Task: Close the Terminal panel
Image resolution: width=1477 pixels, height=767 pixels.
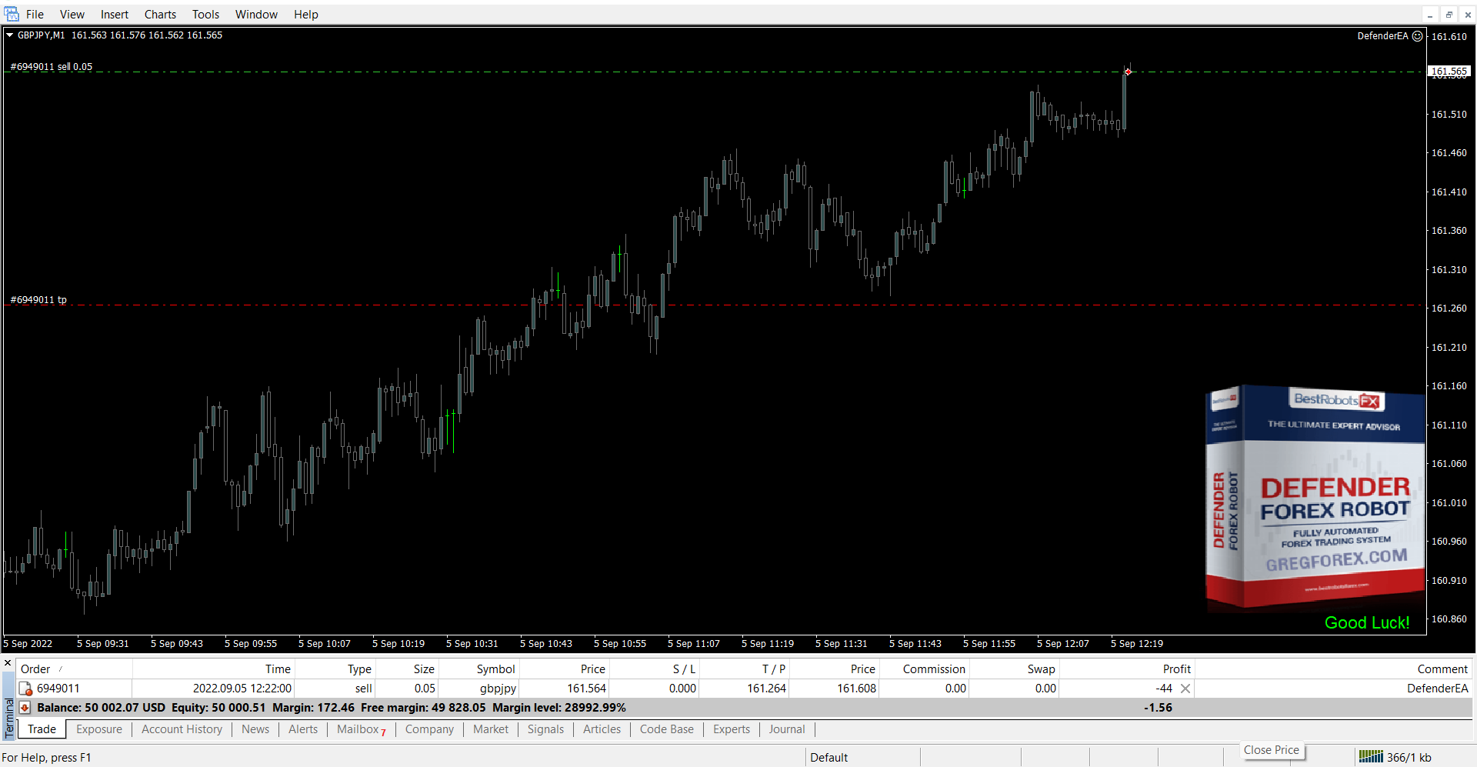Action: [8, 663]
